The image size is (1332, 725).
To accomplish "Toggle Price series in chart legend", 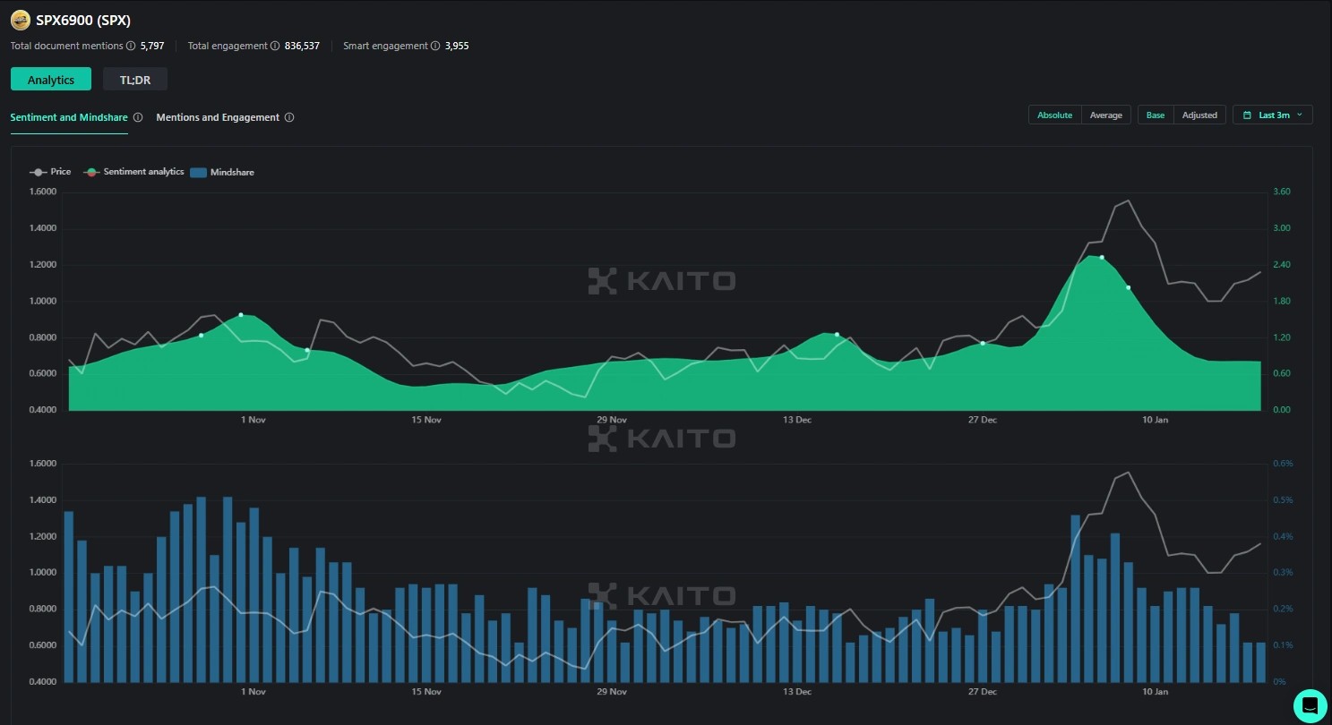I will 50,172.
